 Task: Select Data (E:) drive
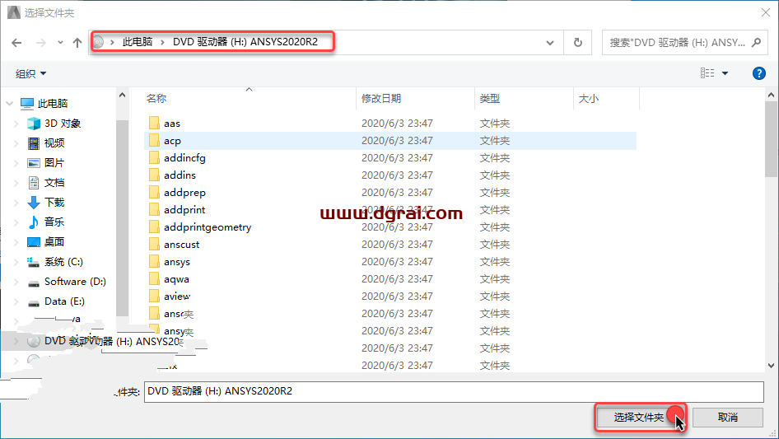[64, 301]
